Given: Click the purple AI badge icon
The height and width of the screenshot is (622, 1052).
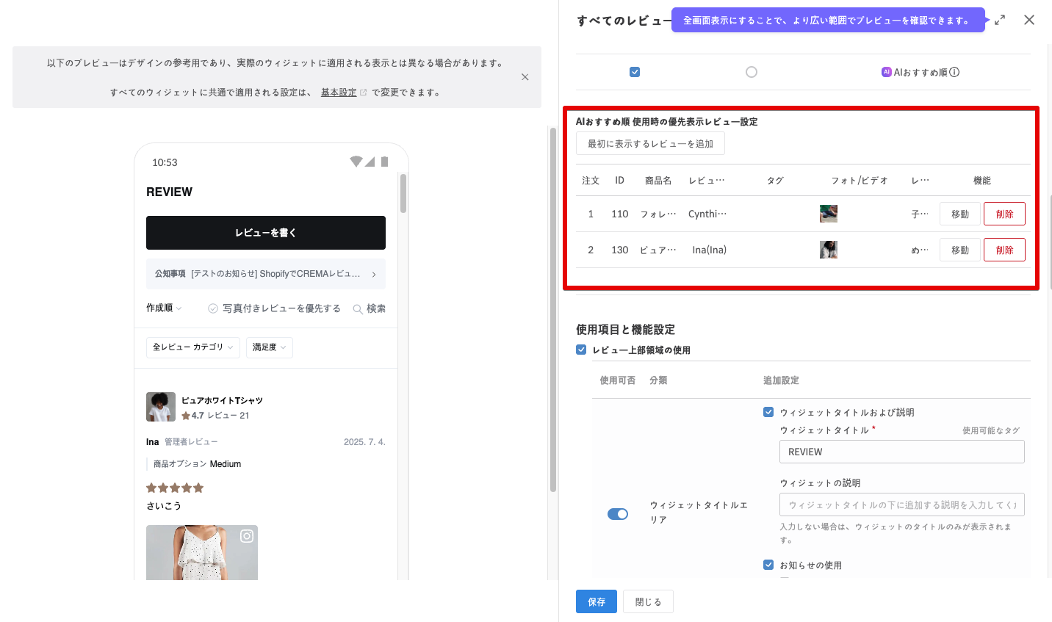Looking at the screenshot, I should pyautogui.click(x=886, y=72).
